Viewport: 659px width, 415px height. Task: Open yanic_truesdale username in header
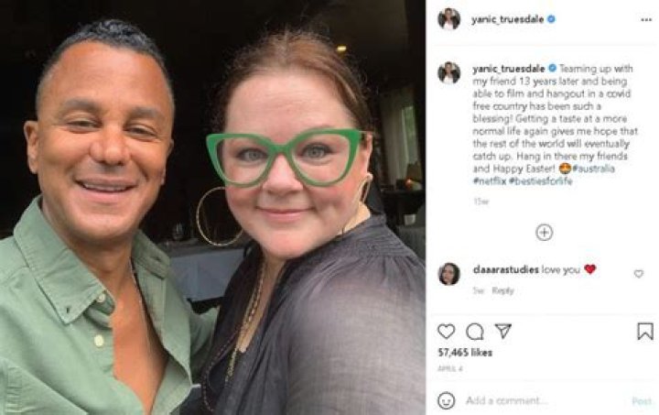507,18
